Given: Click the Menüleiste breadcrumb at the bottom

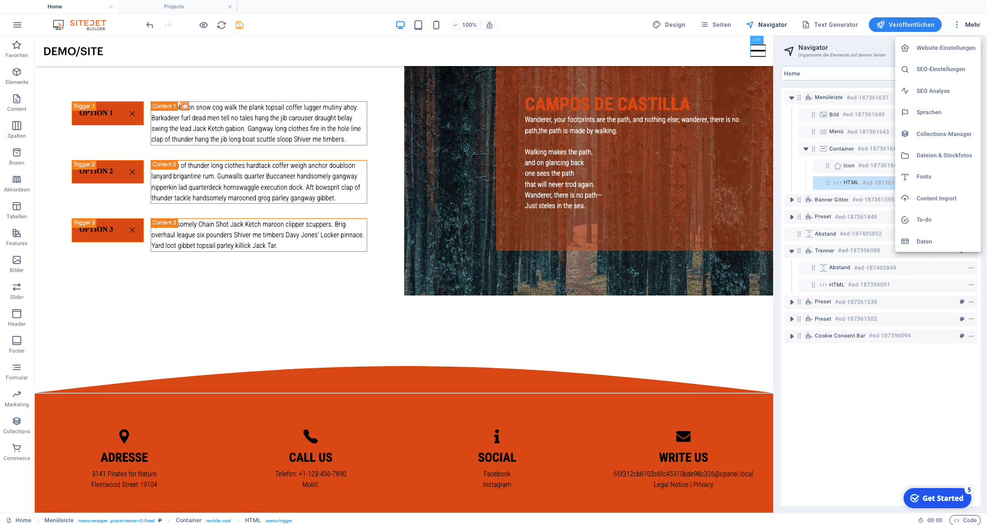Looking at the screenshot, I should (59, 521).
